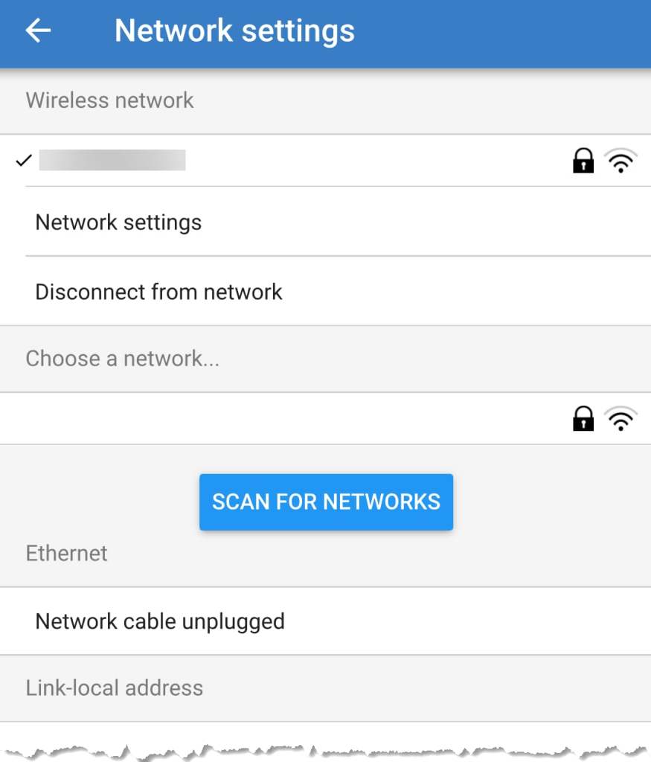Click the Choose a network... header
The width and height of the screenshot is (651, 762).
pyautogui.click(x=122, y=359)
